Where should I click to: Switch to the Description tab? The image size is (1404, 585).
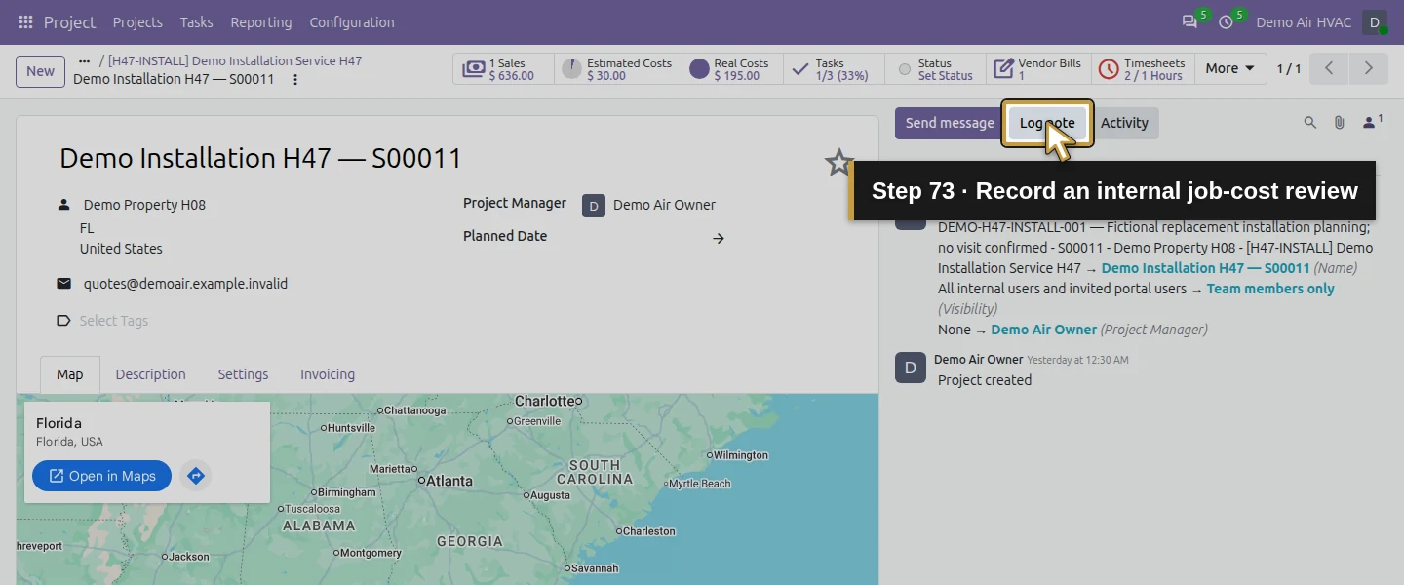(150, 374)
